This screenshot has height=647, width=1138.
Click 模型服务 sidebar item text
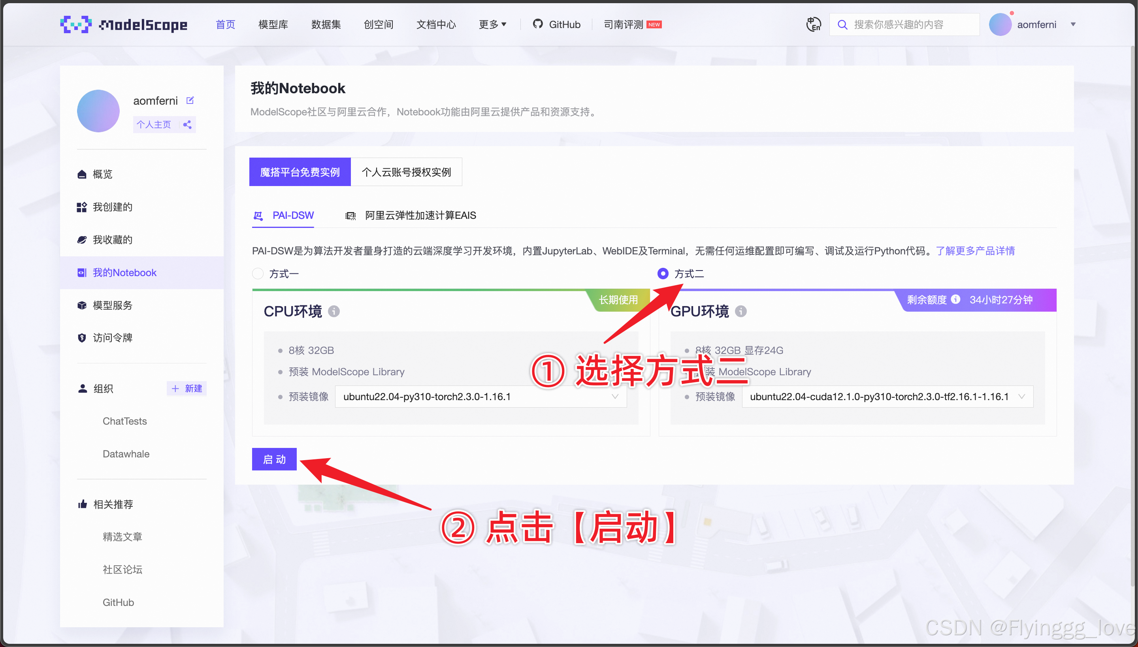click(113, 305)
